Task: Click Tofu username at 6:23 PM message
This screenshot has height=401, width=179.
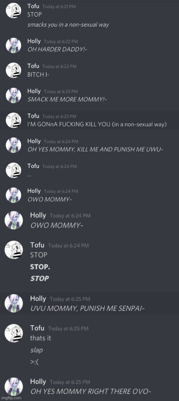Action: [x=33, y=116]
